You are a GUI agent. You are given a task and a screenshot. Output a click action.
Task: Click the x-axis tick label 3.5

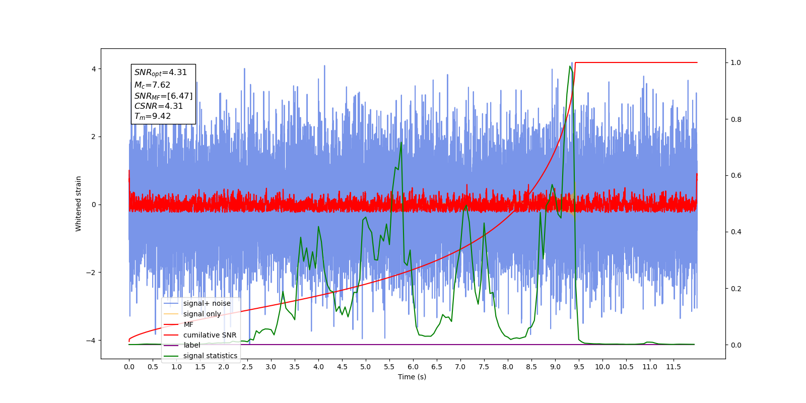pyautogui.click(x=295, y=367)
